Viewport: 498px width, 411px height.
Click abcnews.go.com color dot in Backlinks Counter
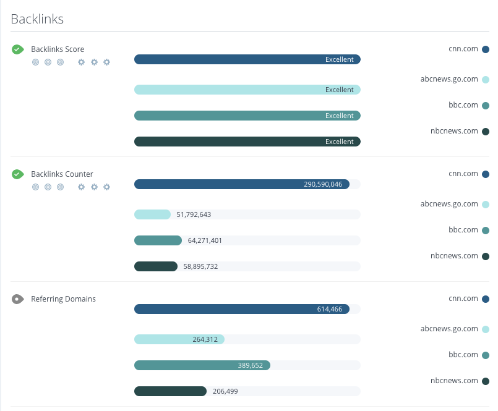pyautogui.click(x=486, y=205)
